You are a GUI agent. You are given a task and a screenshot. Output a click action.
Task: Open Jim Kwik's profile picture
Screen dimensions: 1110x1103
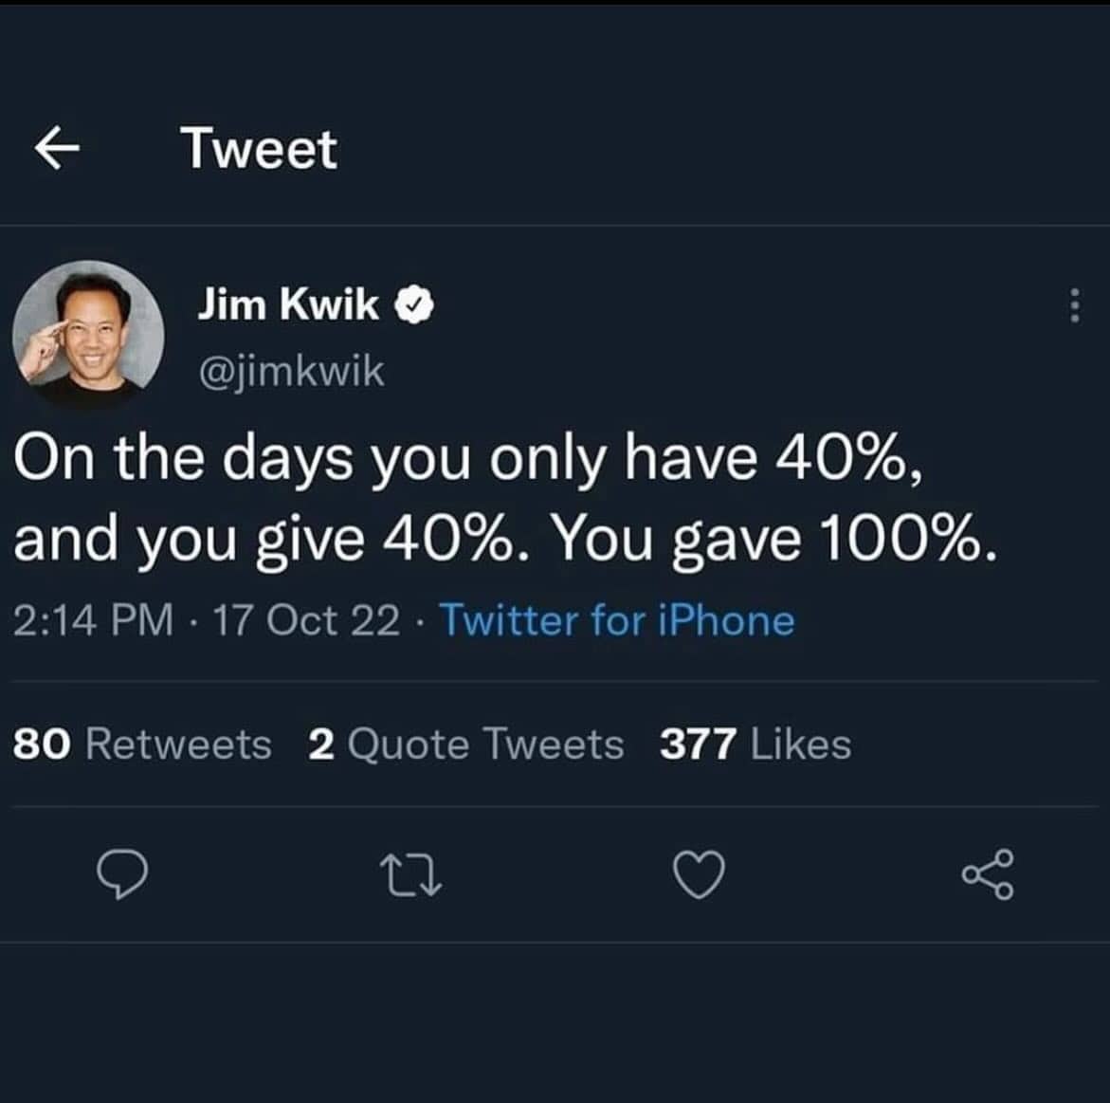pos(88,335)
